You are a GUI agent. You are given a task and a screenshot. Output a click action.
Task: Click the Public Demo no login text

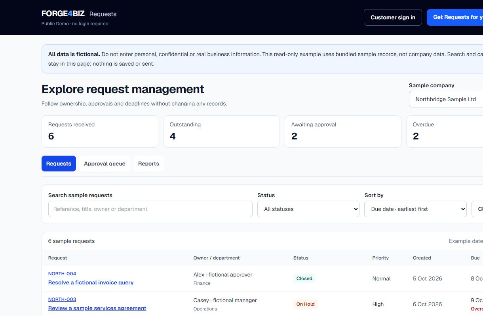click(x=75, y=24)
